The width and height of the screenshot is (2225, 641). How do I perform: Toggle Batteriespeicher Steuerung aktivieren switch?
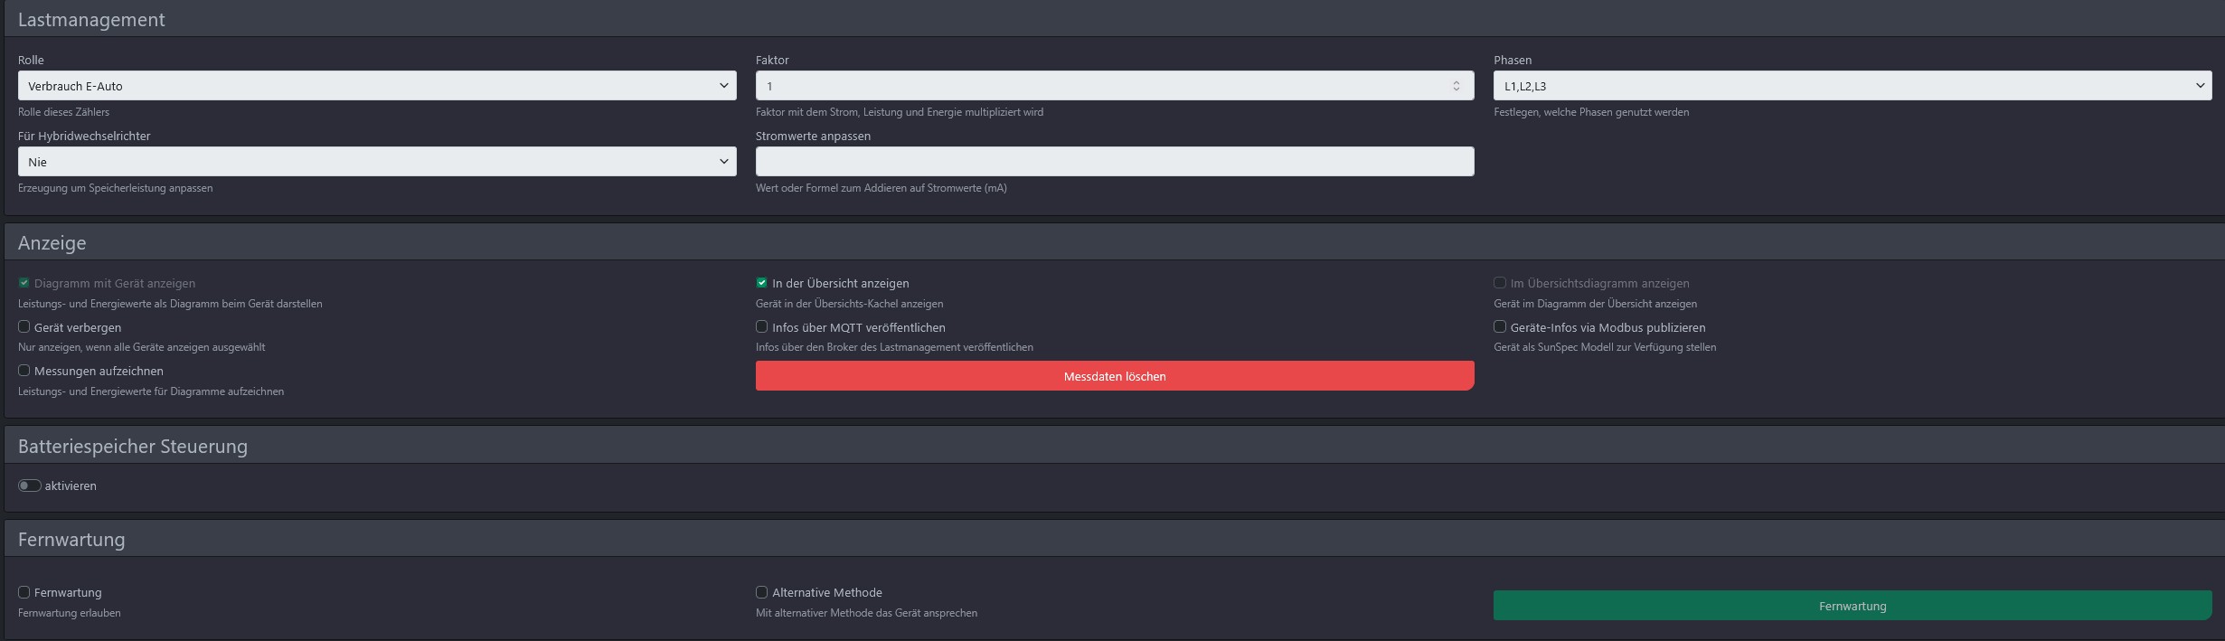[30, 485]
